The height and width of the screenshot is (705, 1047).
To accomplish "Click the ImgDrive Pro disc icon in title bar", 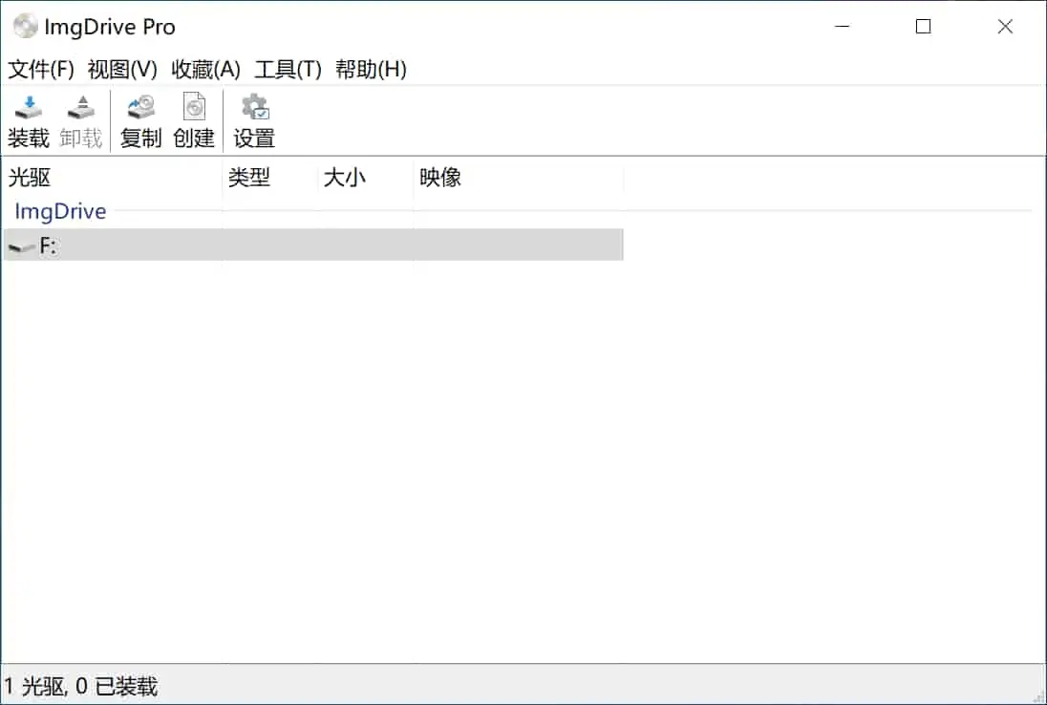I will (26, 26).
